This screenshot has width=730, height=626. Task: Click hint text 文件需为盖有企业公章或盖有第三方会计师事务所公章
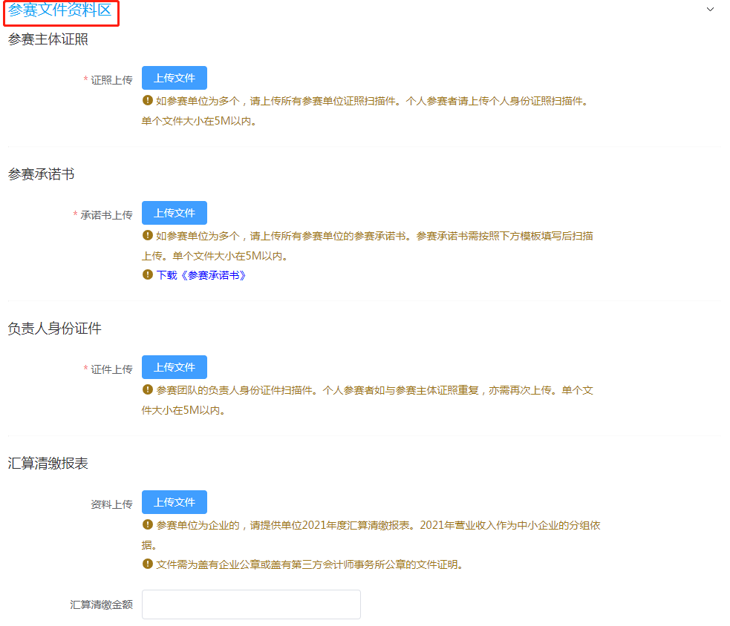tap(310, 564)
